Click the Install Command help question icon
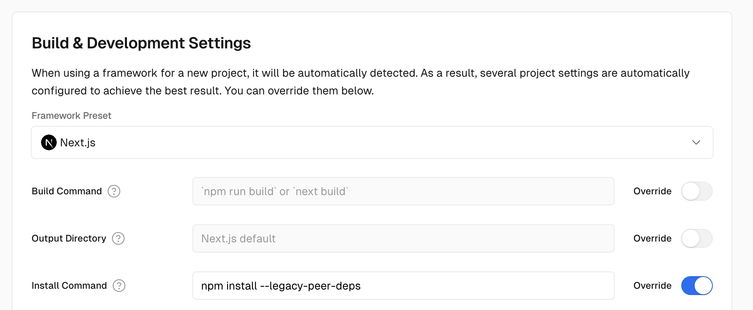753x310 pixels. pos(119,286)
